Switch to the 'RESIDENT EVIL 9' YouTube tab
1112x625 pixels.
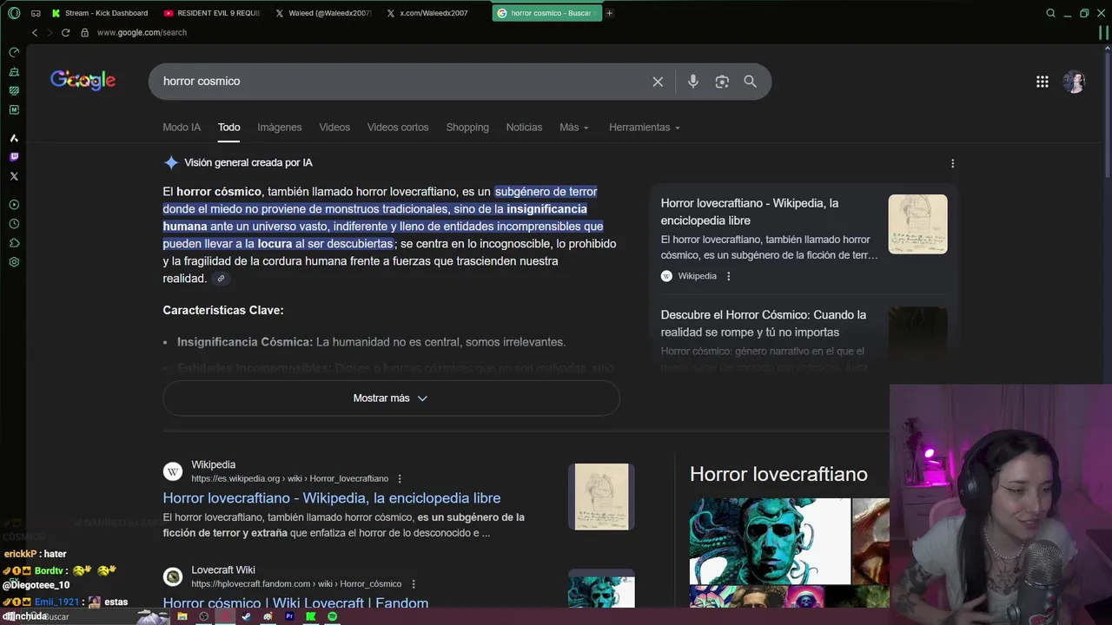(211, 13)
